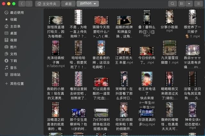The width and height of the screenshot is (205, 136).
Task: Click the plus icon beside 其他位置
Action: coord(6,84)
